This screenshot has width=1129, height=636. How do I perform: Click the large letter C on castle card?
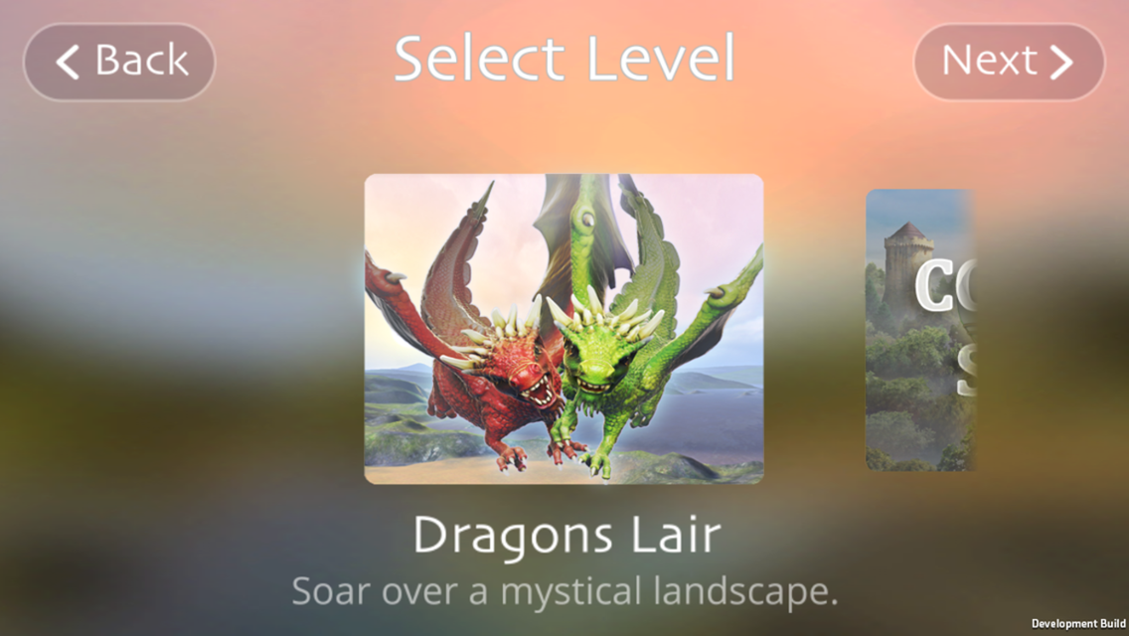[936, 285]
